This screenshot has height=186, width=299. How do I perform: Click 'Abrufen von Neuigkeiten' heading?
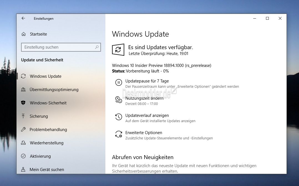pyautogui.click(x=143, y=157)
